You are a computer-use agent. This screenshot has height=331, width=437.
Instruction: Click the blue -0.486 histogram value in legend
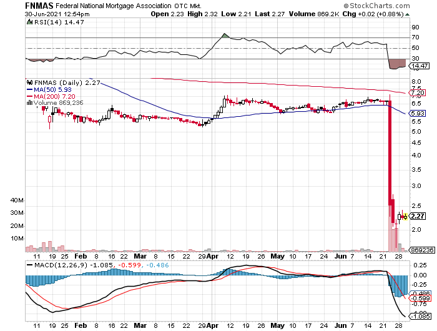pos(157,265)
